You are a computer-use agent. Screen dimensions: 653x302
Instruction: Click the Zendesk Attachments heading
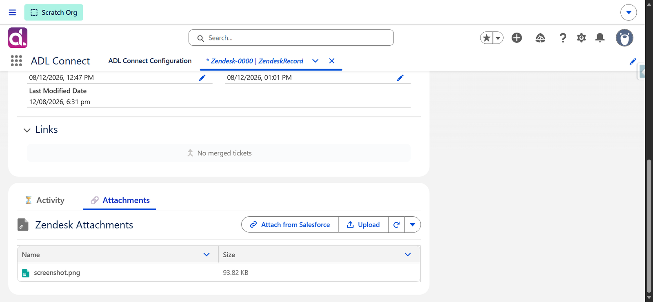pos(84,225)
